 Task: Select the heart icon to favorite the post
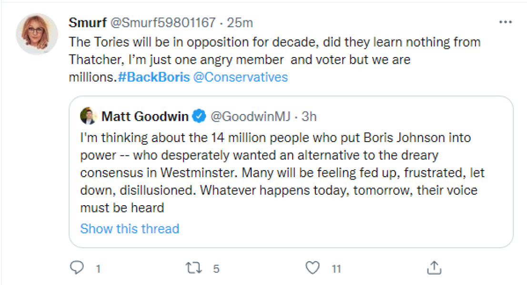(312, 268)
